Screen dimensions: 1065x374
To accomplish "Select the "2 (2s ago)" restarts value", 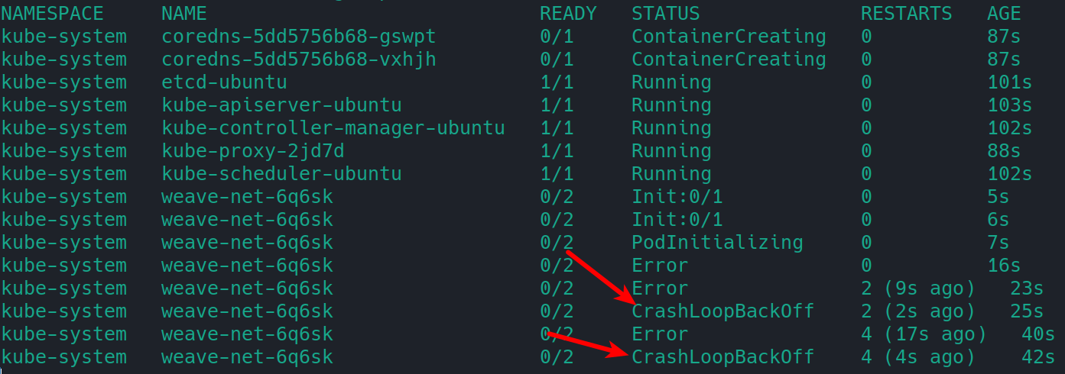I will [x=917, y=311].
